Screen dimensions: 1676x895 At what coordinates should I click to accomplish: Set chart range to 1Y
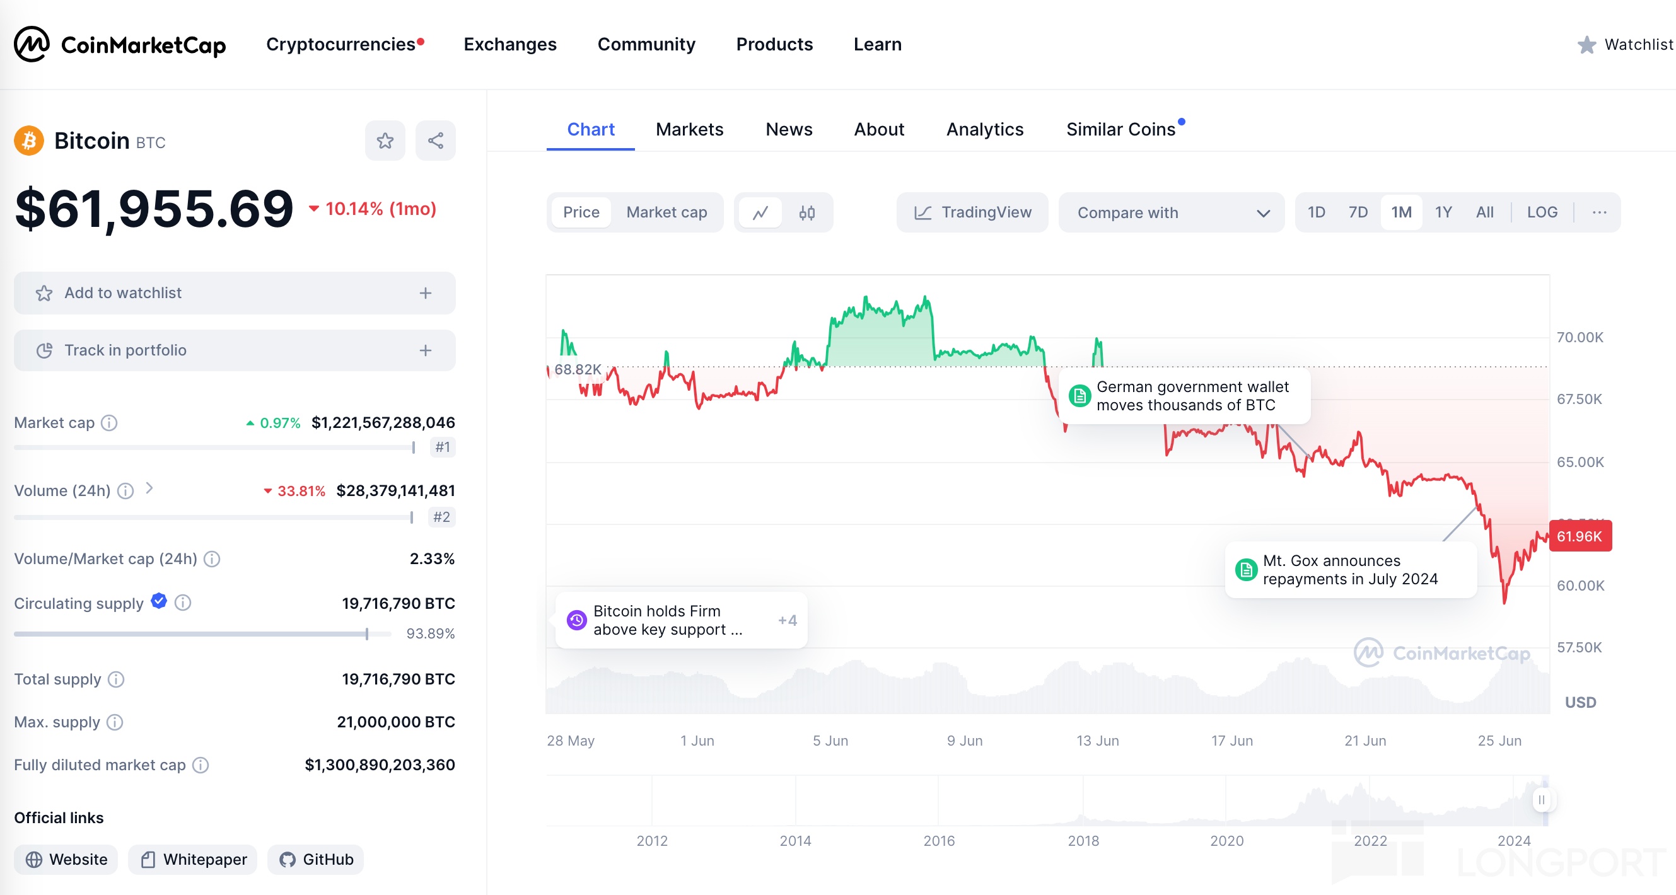coord(1443,212)
